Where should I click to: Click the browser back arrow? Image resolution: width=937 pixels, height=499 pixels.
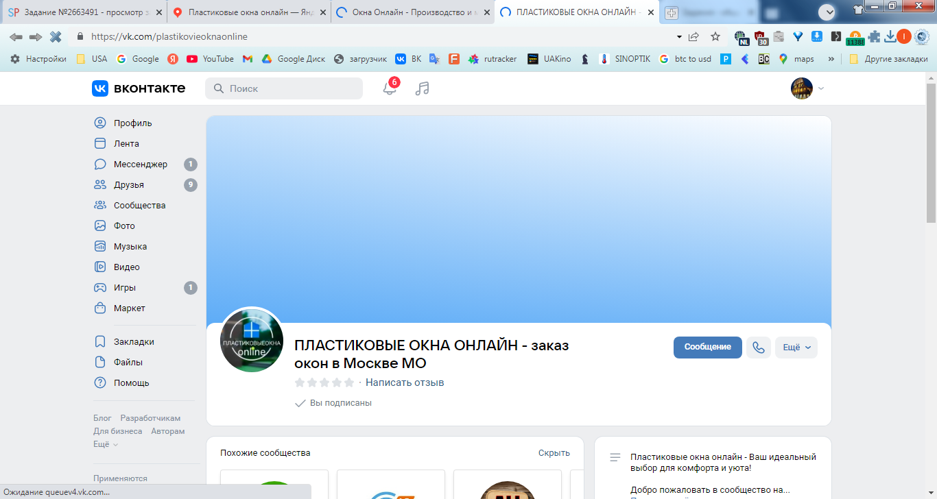(x=16, y=37)
